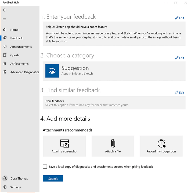188x193 pixels.
Task: Expand the hamburger navigation menu
Action: coord(4,19)
